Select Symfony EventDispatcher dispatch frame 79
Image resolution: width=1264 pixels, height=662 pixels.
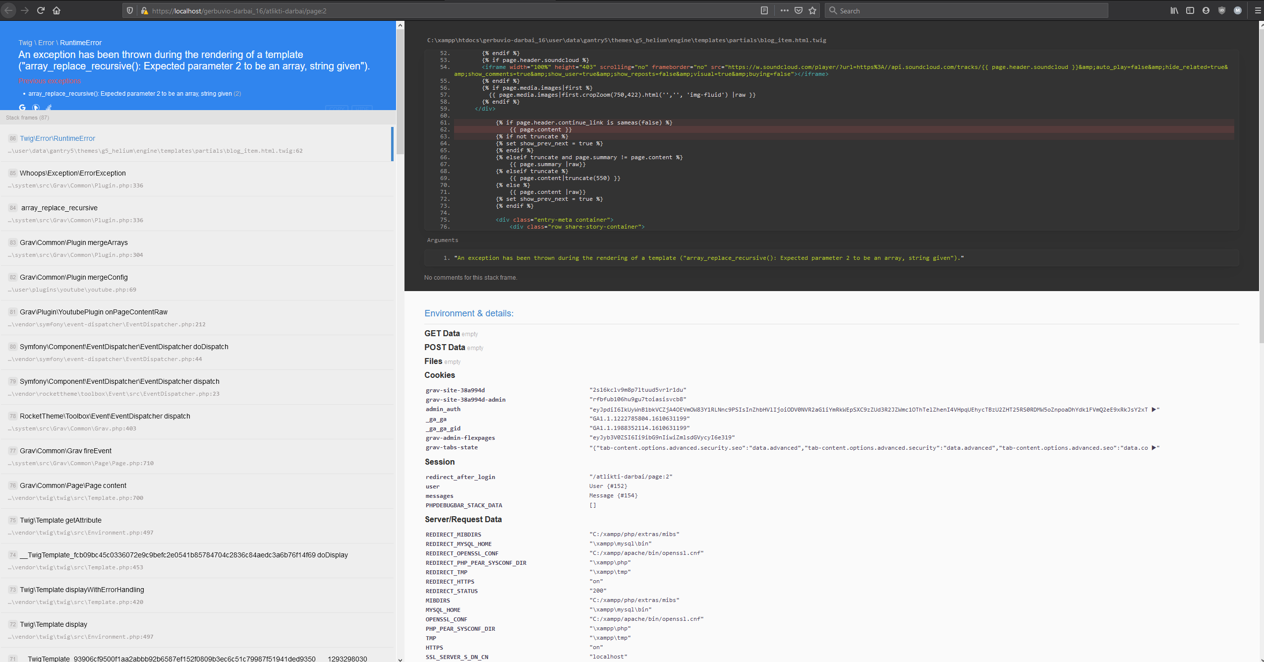[197, 387]
